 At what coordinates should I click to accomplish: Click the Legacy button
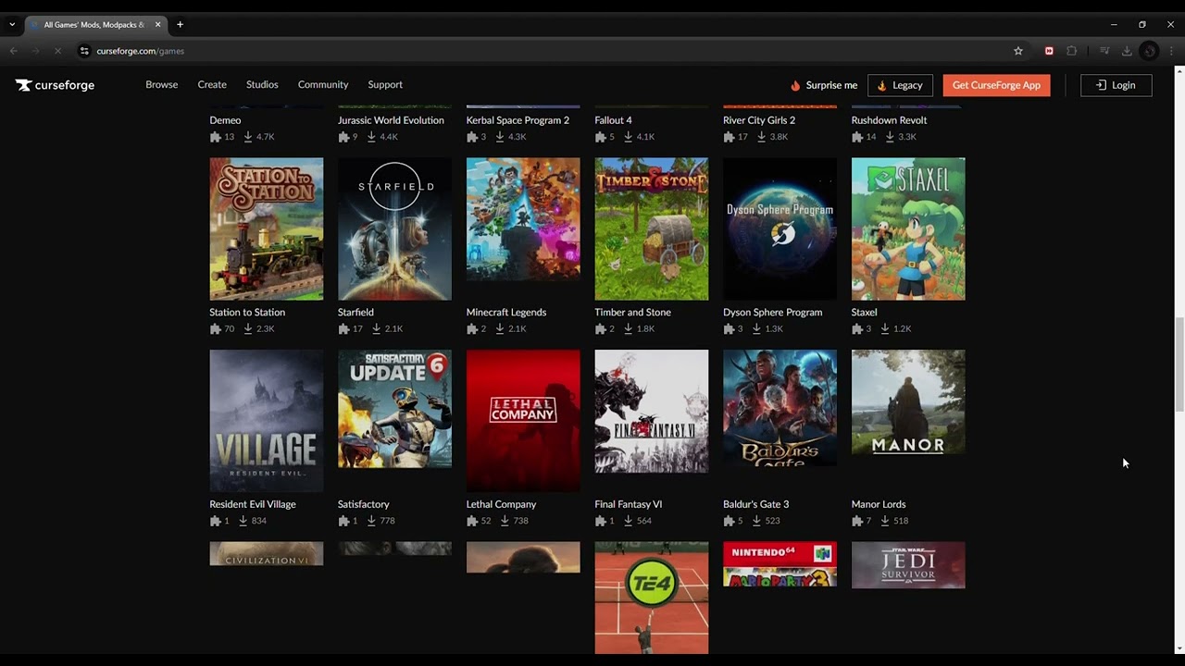tap(900, 85)
